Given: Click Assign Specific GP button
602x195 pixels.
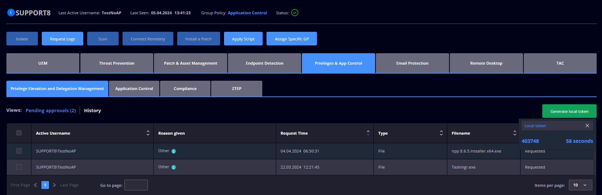Looking at the screenshot, I should coord(292,39).
